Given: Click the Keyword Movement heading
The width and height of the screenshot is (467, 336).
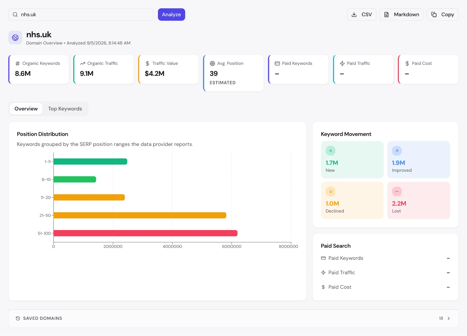Looking at the screenshot, I should (346, 134).
